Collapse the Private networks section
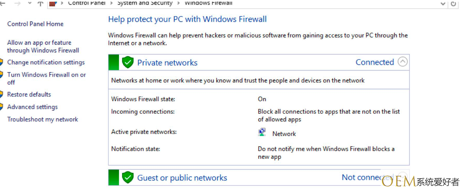The image size is (463, 194). (x=402, y=62)
